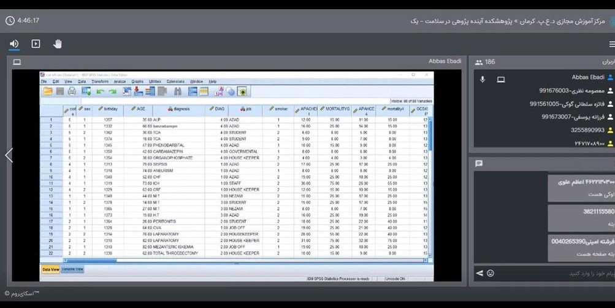Click the SPSS Undo arrow icon
Screen dimensions: 615x308
tap(100, 91)
